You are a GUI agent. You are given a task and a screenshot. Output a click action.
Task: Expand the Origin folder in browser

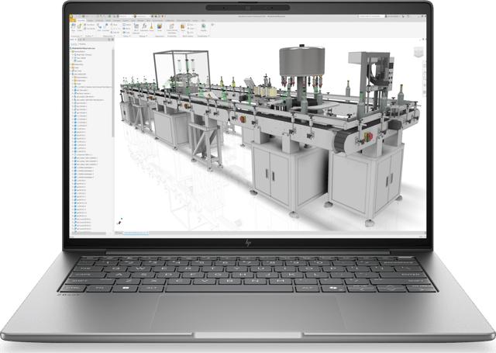tap(71, 67)
